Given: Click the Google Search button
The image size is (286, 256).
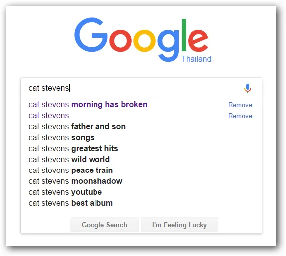Looking at the screenshot, I should click(104, 225).
